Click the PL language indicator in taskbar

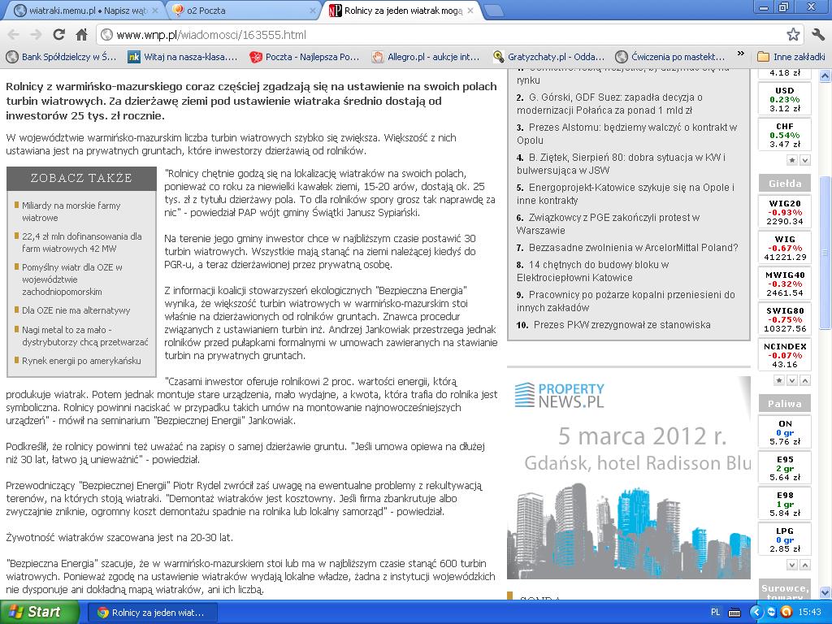pyautogui.click(x=716, y=612)
